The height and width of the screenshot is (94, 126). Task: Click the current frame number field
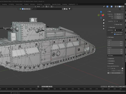click(104, 86)
